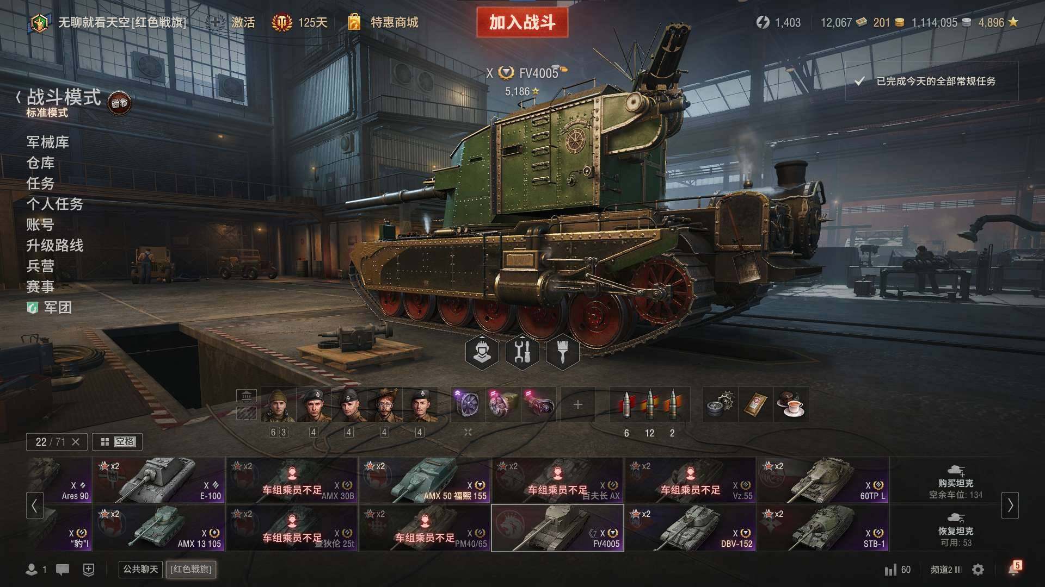Toggle the 公共聊天 chat channel
The height and width of the screenshot is (587, 1045).
[x=140, y=569]
